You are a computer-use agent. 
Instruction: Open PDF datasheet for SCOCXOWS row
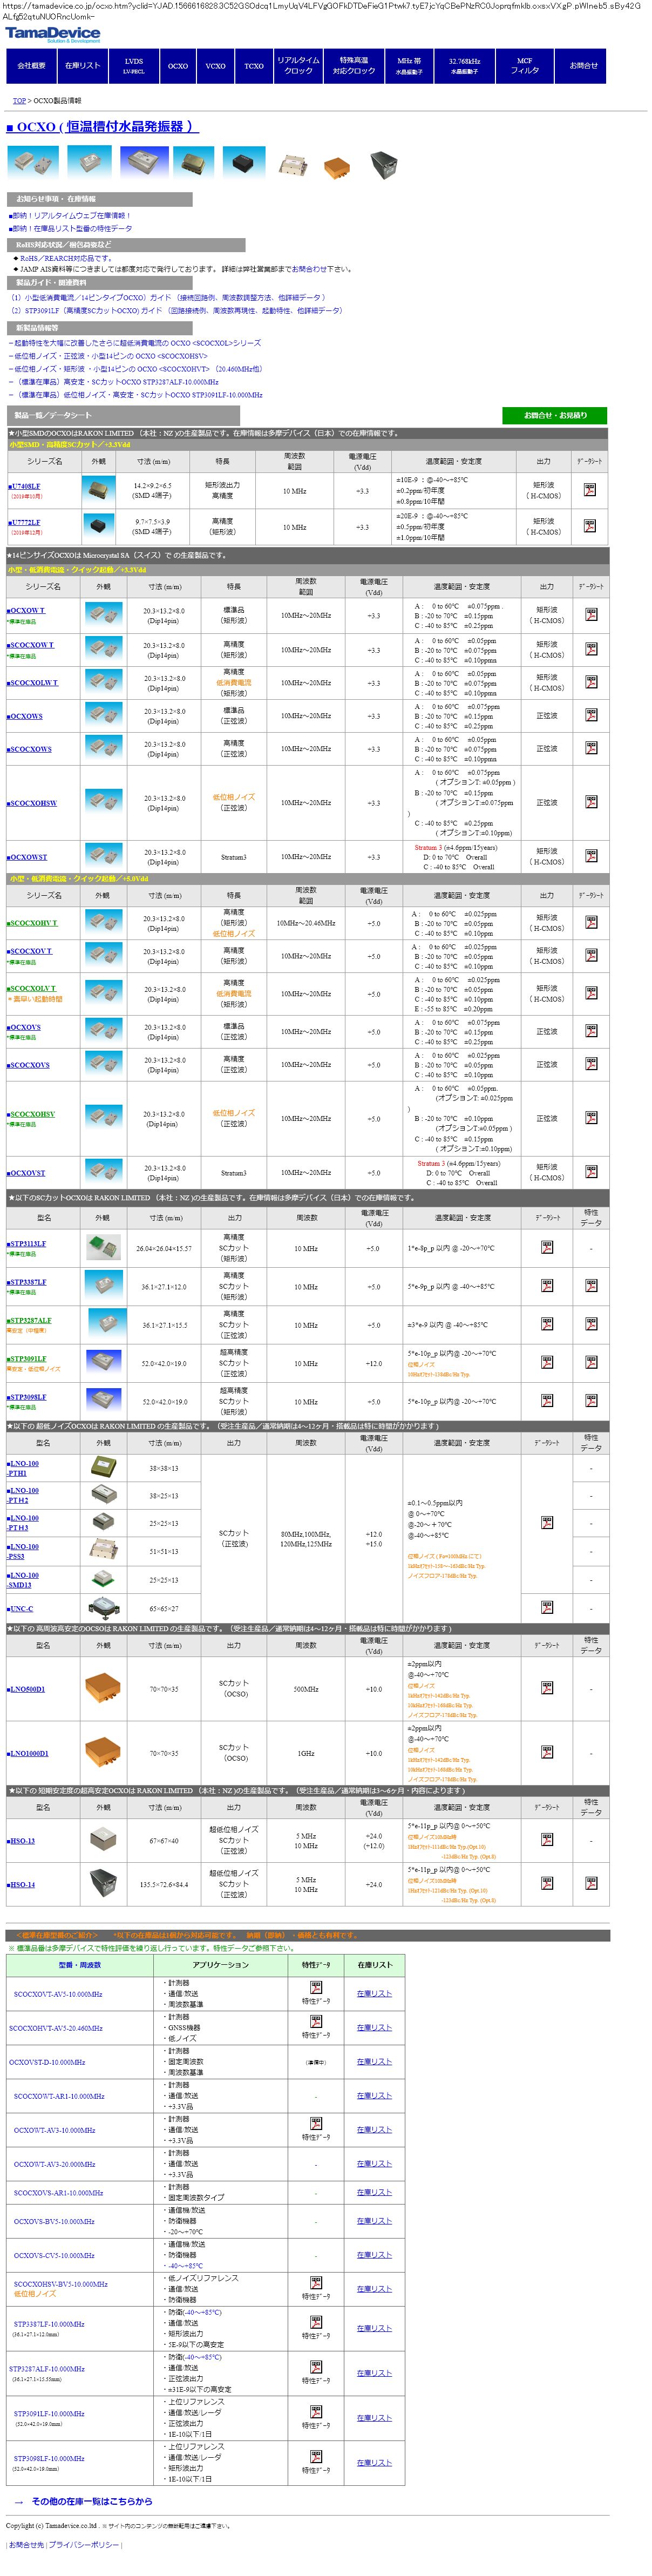click(591, 749)
